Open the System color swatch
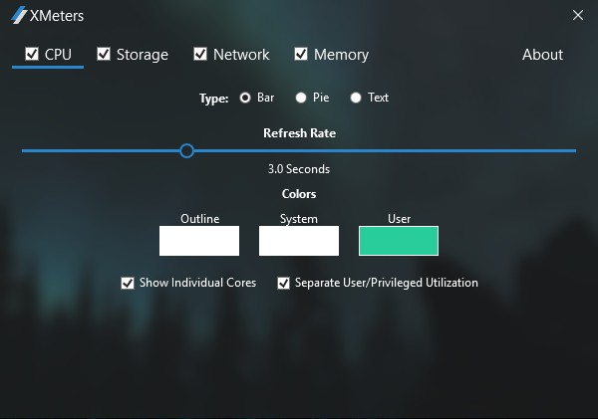 pyautogui.click(x=299, y=241)
